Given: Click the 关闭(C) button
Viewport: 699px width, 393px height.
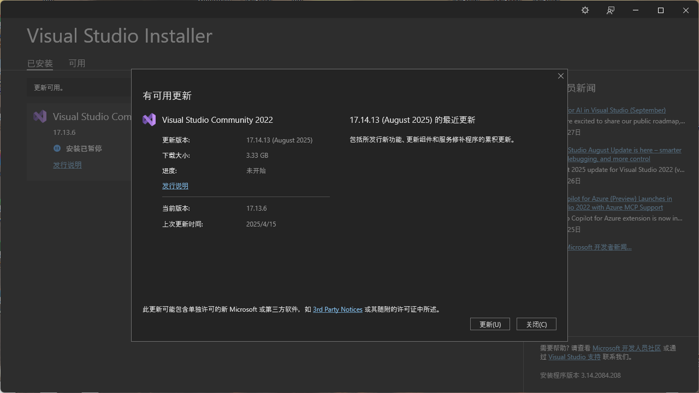Looking at the screenshot, I should point(536,324).
